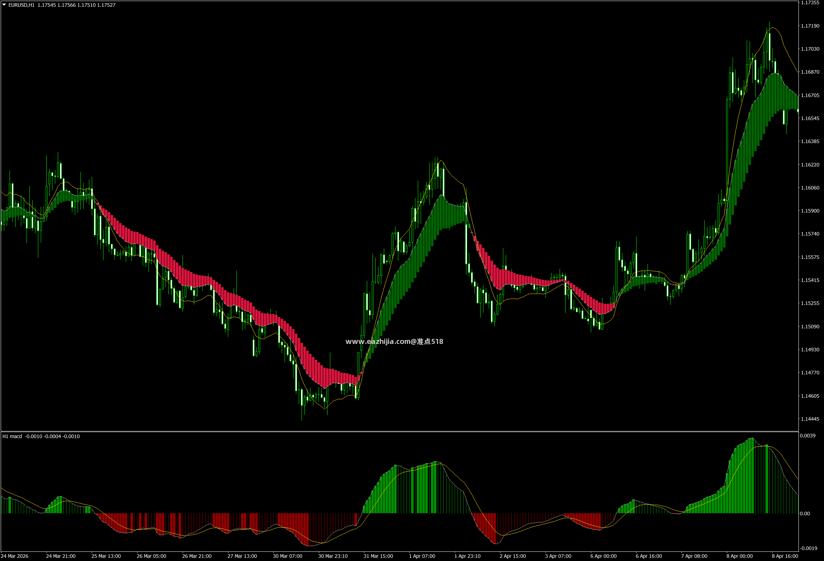Select the 0.00 macd scale label
Viewport: 824px width, 561px height.
pyautogui.click(x=805, y=514)
